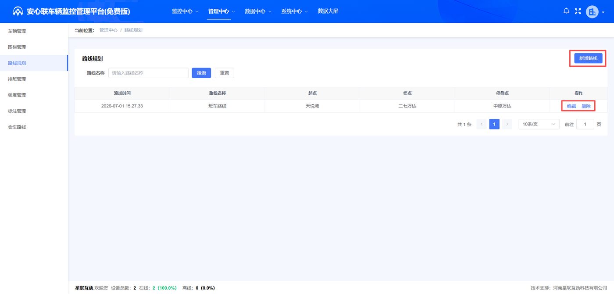
Task: Click the 管理中心 breadcrumb link
Action: pyautogui.click(x=108, y=30)
